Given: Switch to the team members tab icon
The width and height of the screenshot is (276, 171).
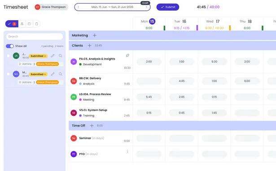Looking at the screenshot, I should tap(22, 24).
